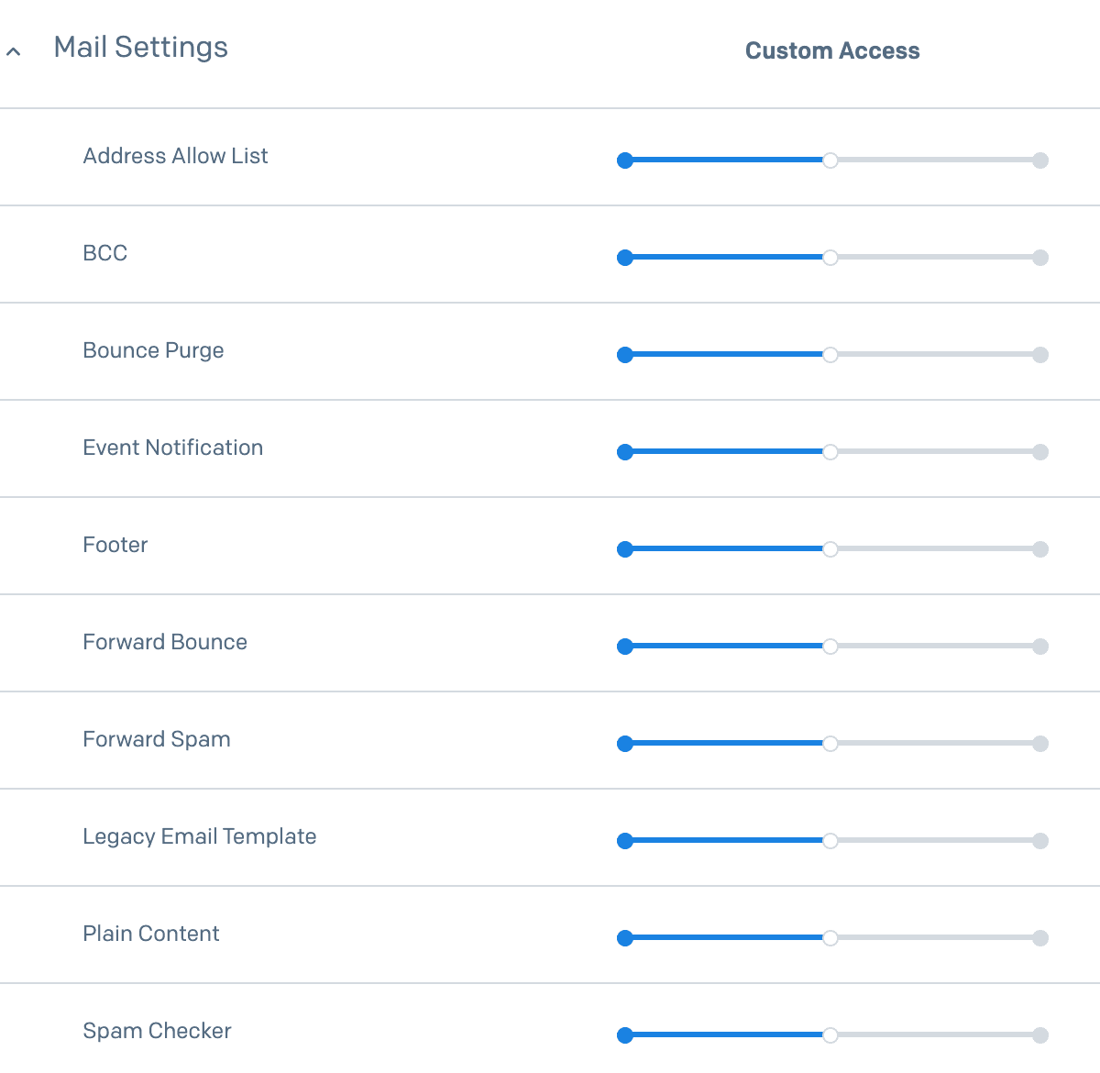Screen dimensions: 1100x1073
Task: Click the Forward Spam label
Action: (157, 739)
